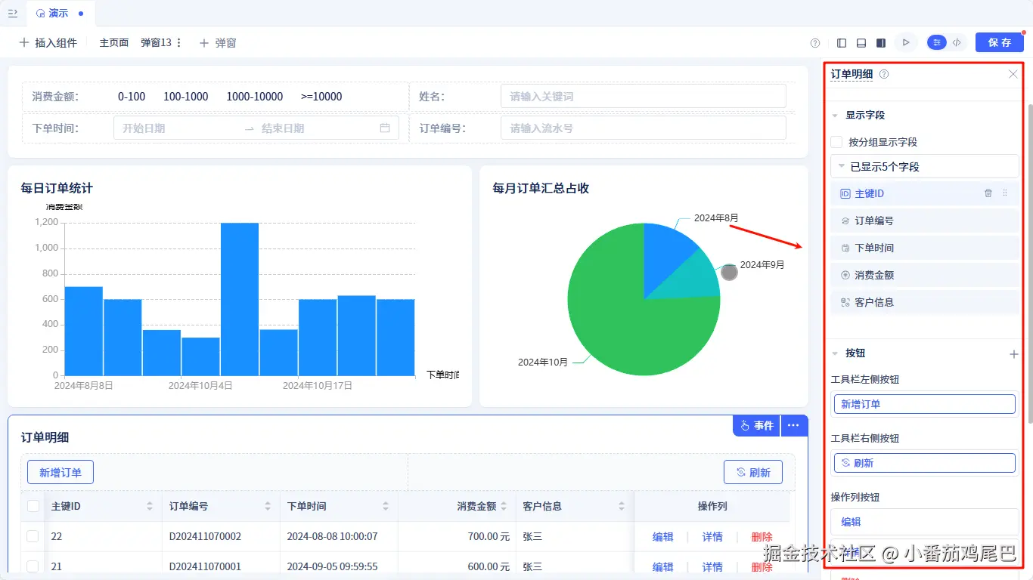The width and height of the screenshot is (1033, 580).
Task: Select the 消费金额 field in the panel
Action: tap(924, 275)
